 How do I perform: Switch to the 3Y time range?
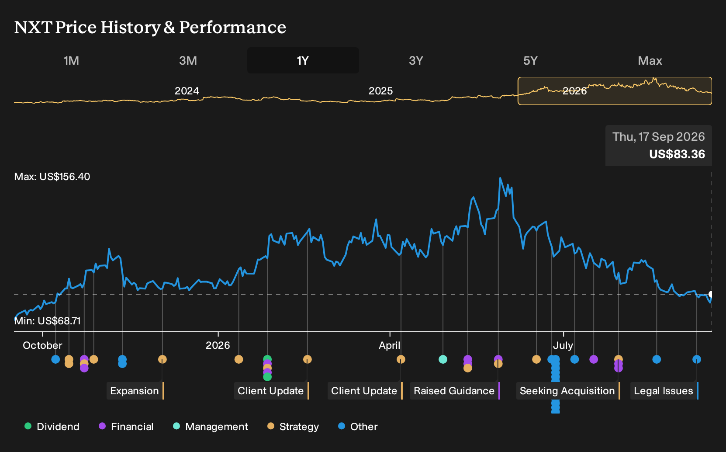416,60
